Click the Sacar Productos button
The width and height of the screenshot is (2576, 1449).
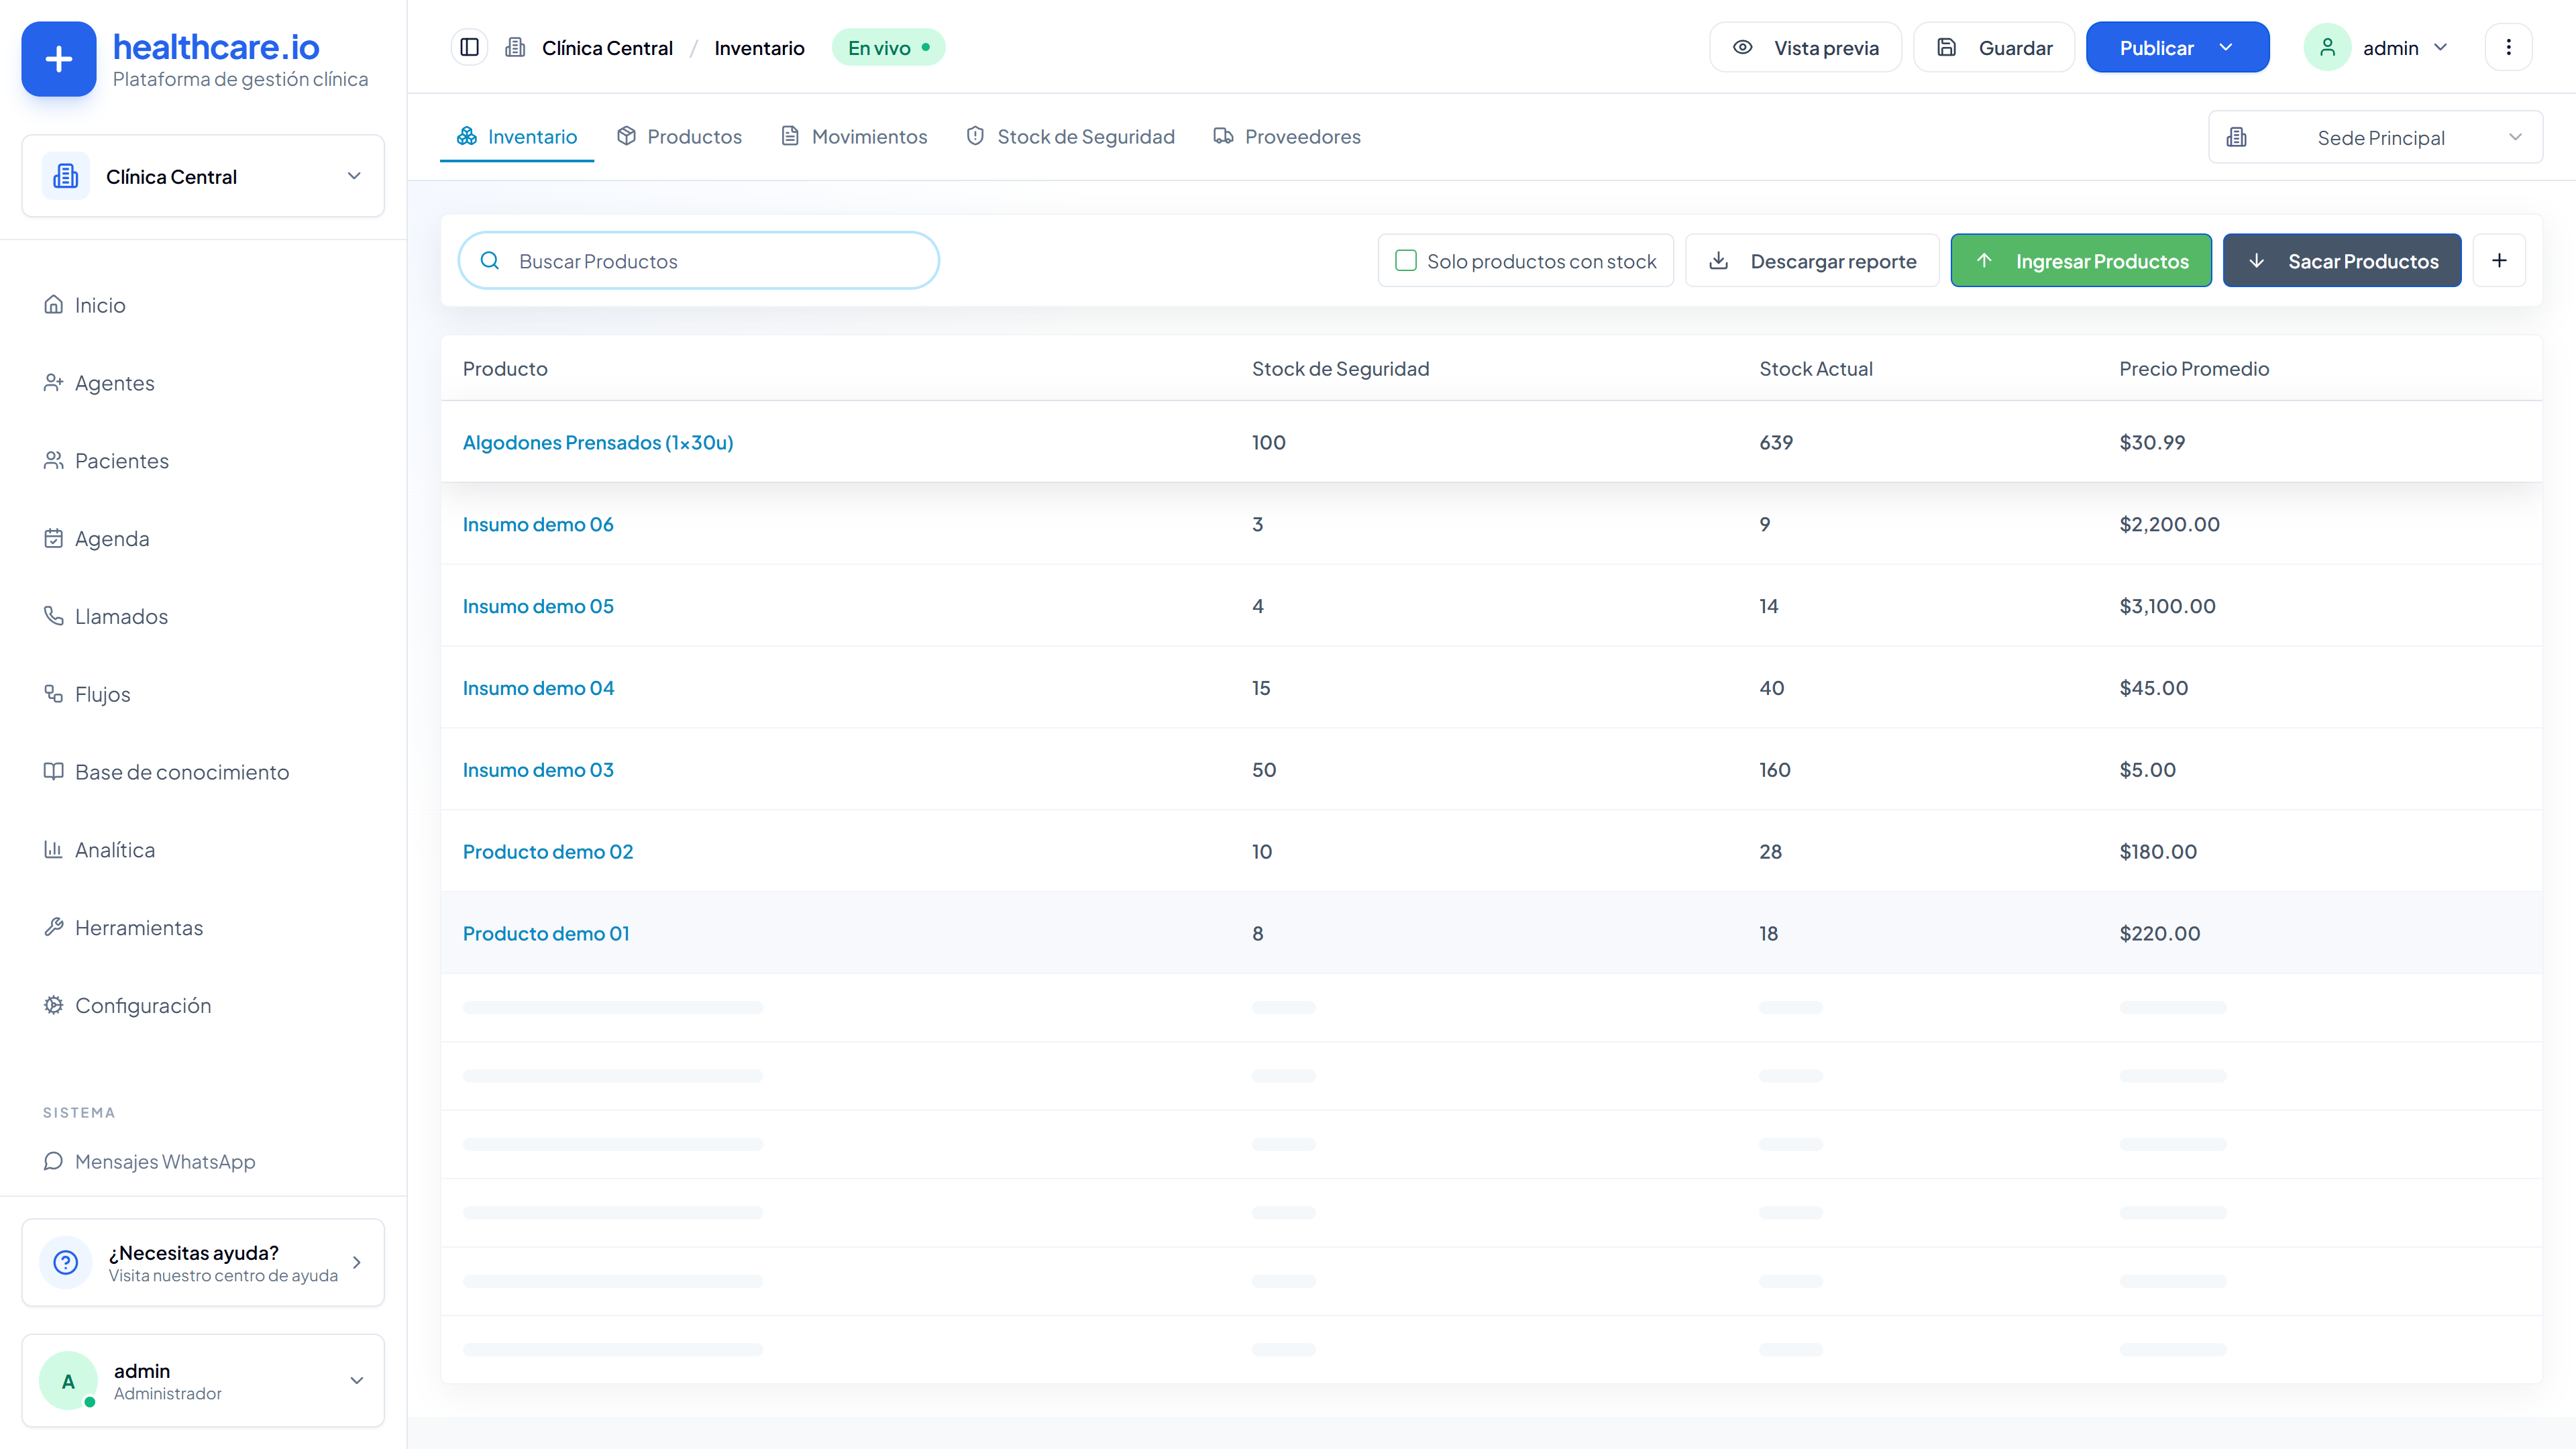[x=2342, y=261]
